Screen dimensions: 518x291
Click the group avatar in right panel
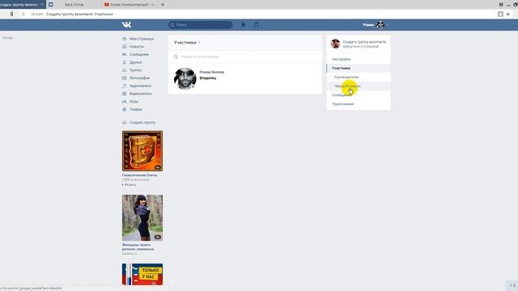point(335,44)
